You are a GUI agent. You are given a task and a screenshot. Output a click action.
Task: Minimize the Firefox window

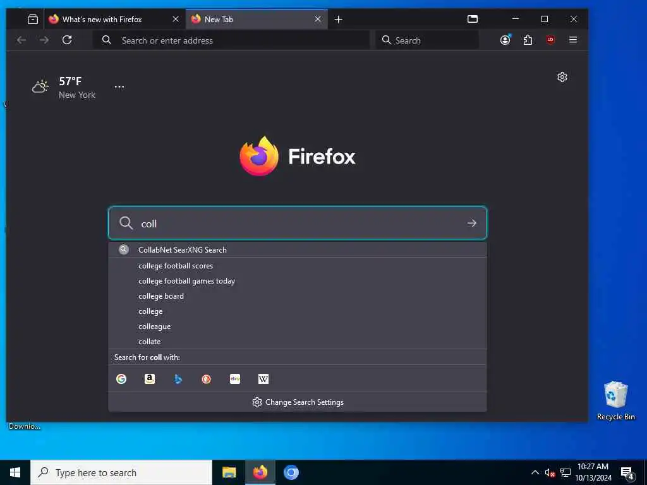point(516,19)
